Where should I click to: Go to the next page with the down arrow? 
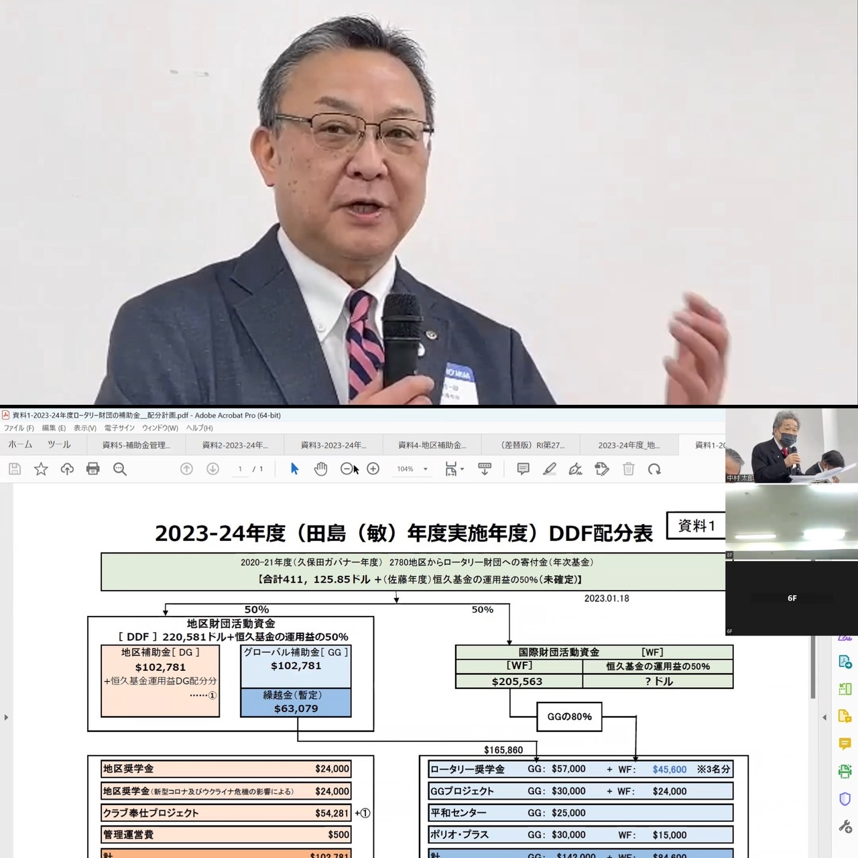[x=212, y=469]
